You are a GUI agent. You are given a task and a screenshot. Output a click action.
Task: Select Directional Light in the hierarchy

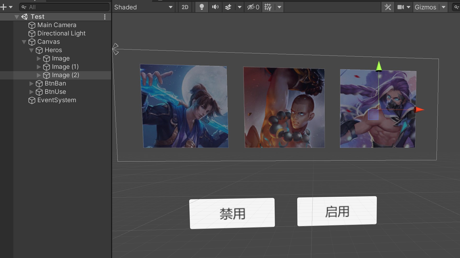click(61, 33)
